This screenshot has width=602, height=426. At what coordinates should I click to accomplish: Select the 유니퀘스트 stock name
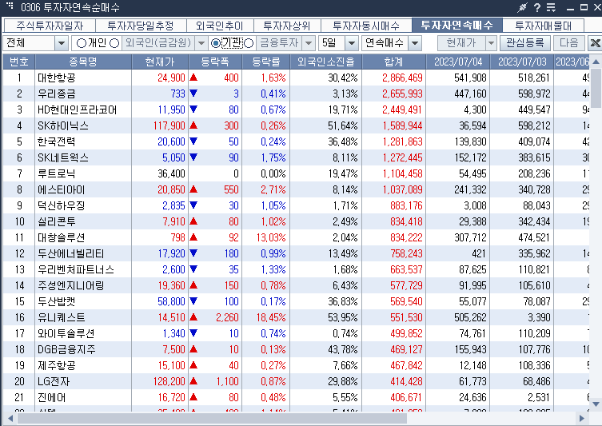pyautogui.click(x=61, y=318)
